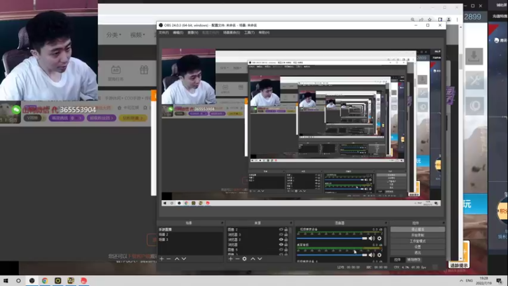The width and height of the screenshot is (508, 286).
Task: Pop out the controls dock panel
Action: click(x=443, y=223)
